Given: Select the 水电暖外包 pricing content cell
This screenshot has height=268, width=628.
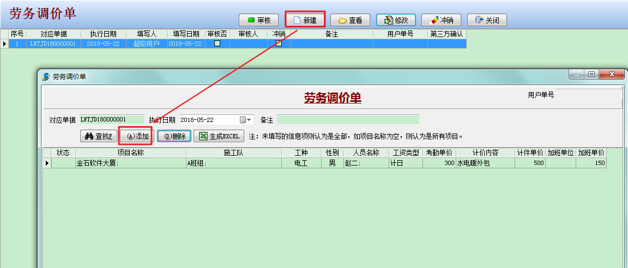Looking at the screenshot, I should coord(485,163).
